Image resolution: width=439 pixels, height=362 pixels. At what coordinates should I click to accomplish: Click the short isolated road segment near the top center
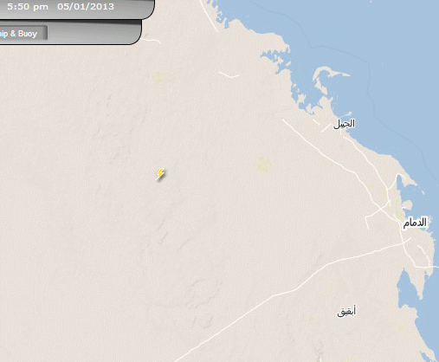[x=229, y=74]
